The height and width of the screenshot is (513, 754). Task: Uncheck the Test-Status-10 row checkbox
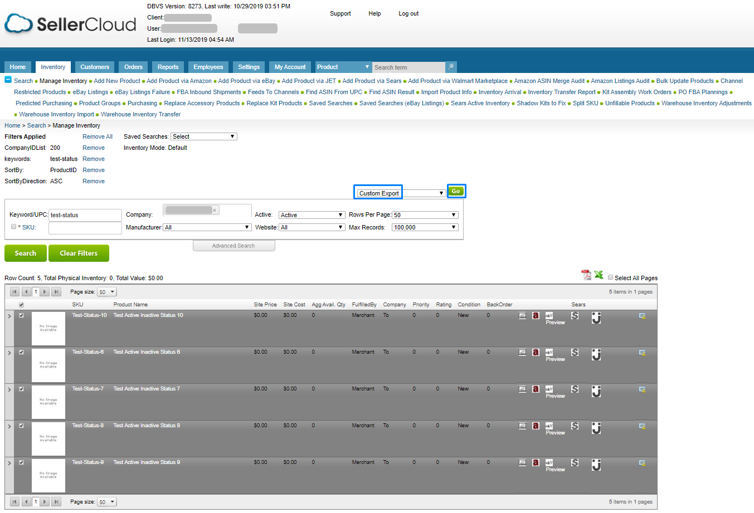click(x=22, y=315)
